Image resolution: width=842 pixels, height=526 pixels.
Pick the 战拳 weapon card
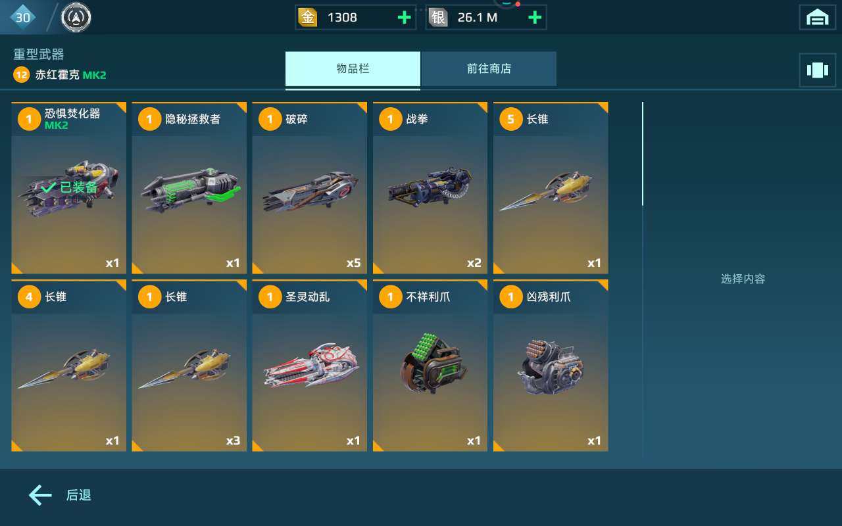tap(430, 187)
